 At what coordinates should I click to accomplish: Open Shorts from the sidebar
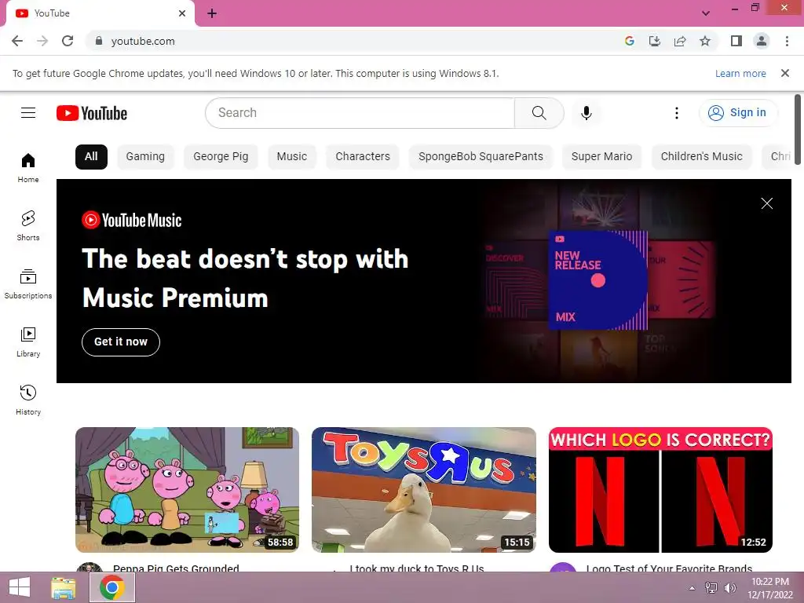[28, 225]
